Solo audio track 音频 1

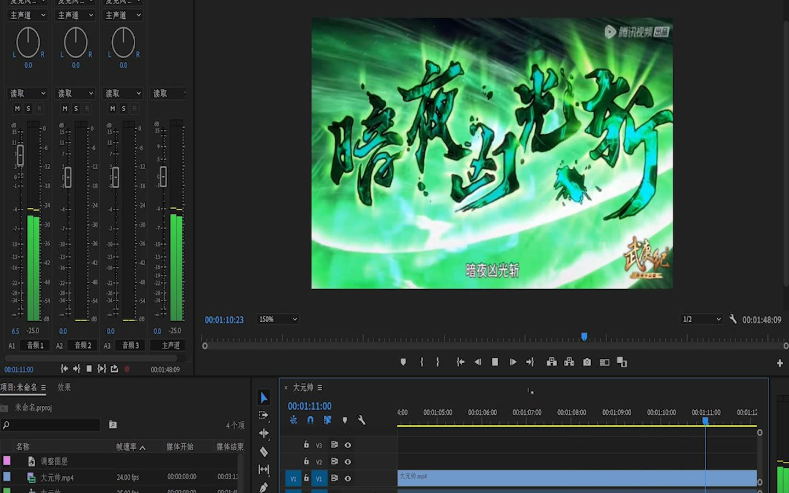pos(28,108)
